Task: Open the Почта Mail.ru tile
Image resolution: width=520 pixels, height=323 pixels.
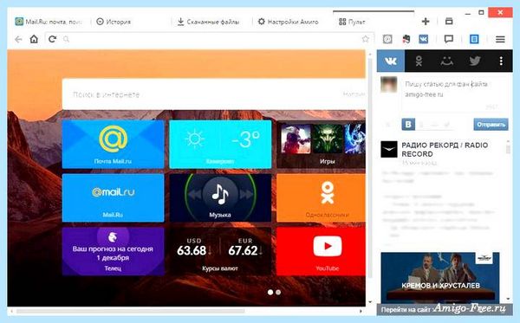Action: [x=113, y=144]
